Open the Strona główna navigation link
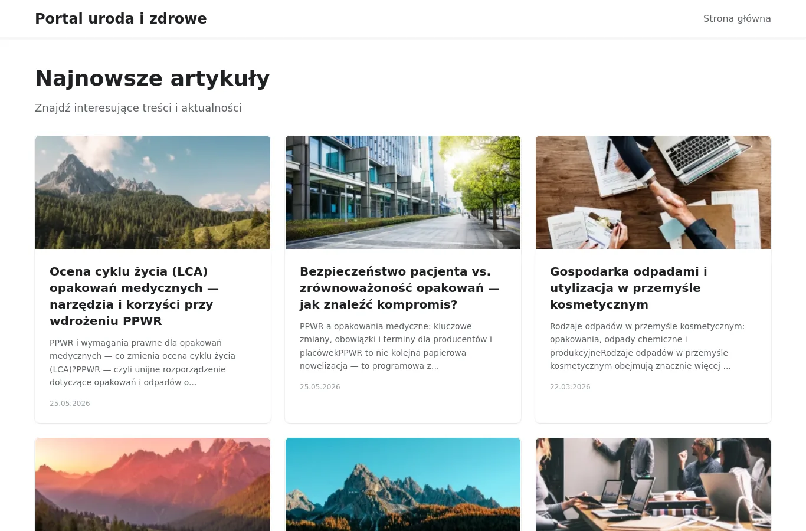Viewport: 806px width, 531px height. coord(737,19)
